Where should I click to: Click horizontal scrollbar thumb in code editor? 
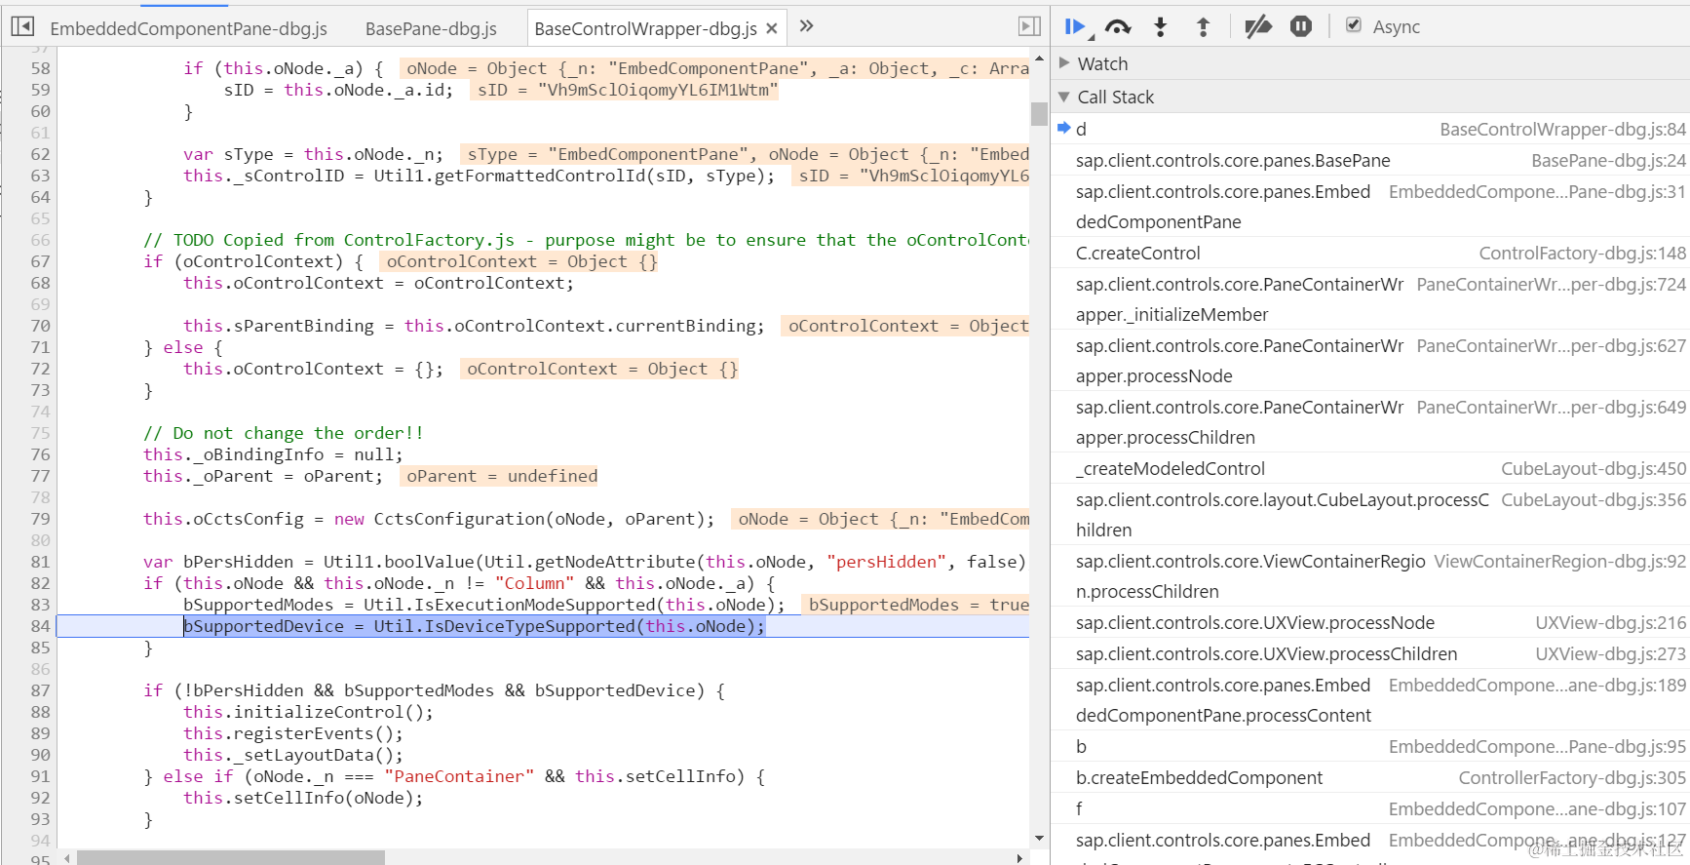click(231, 858)
